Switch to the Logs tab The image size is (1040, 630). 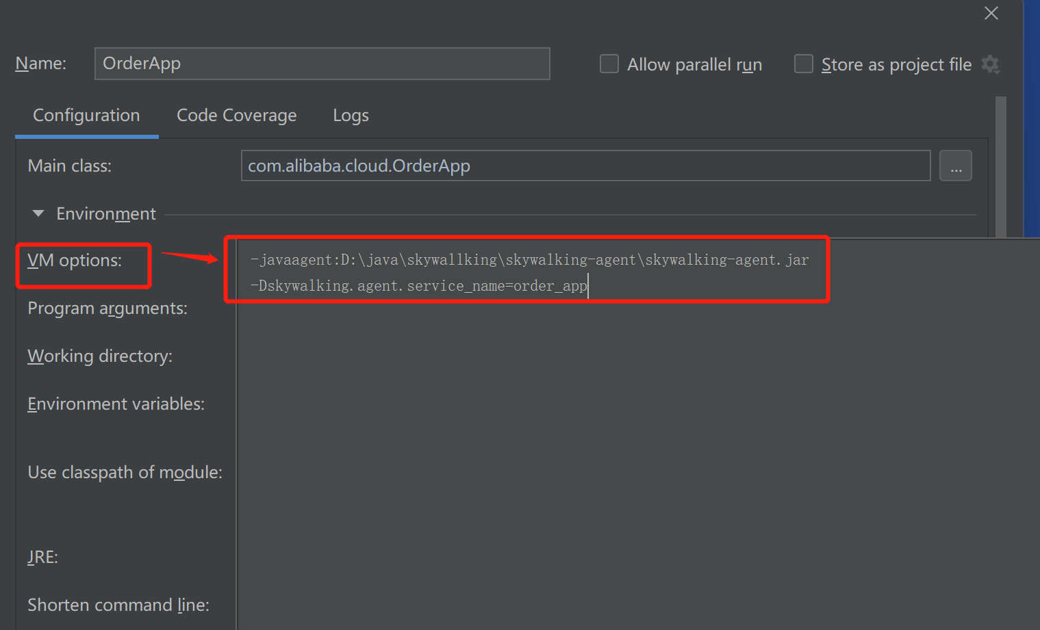click(351, 116)
